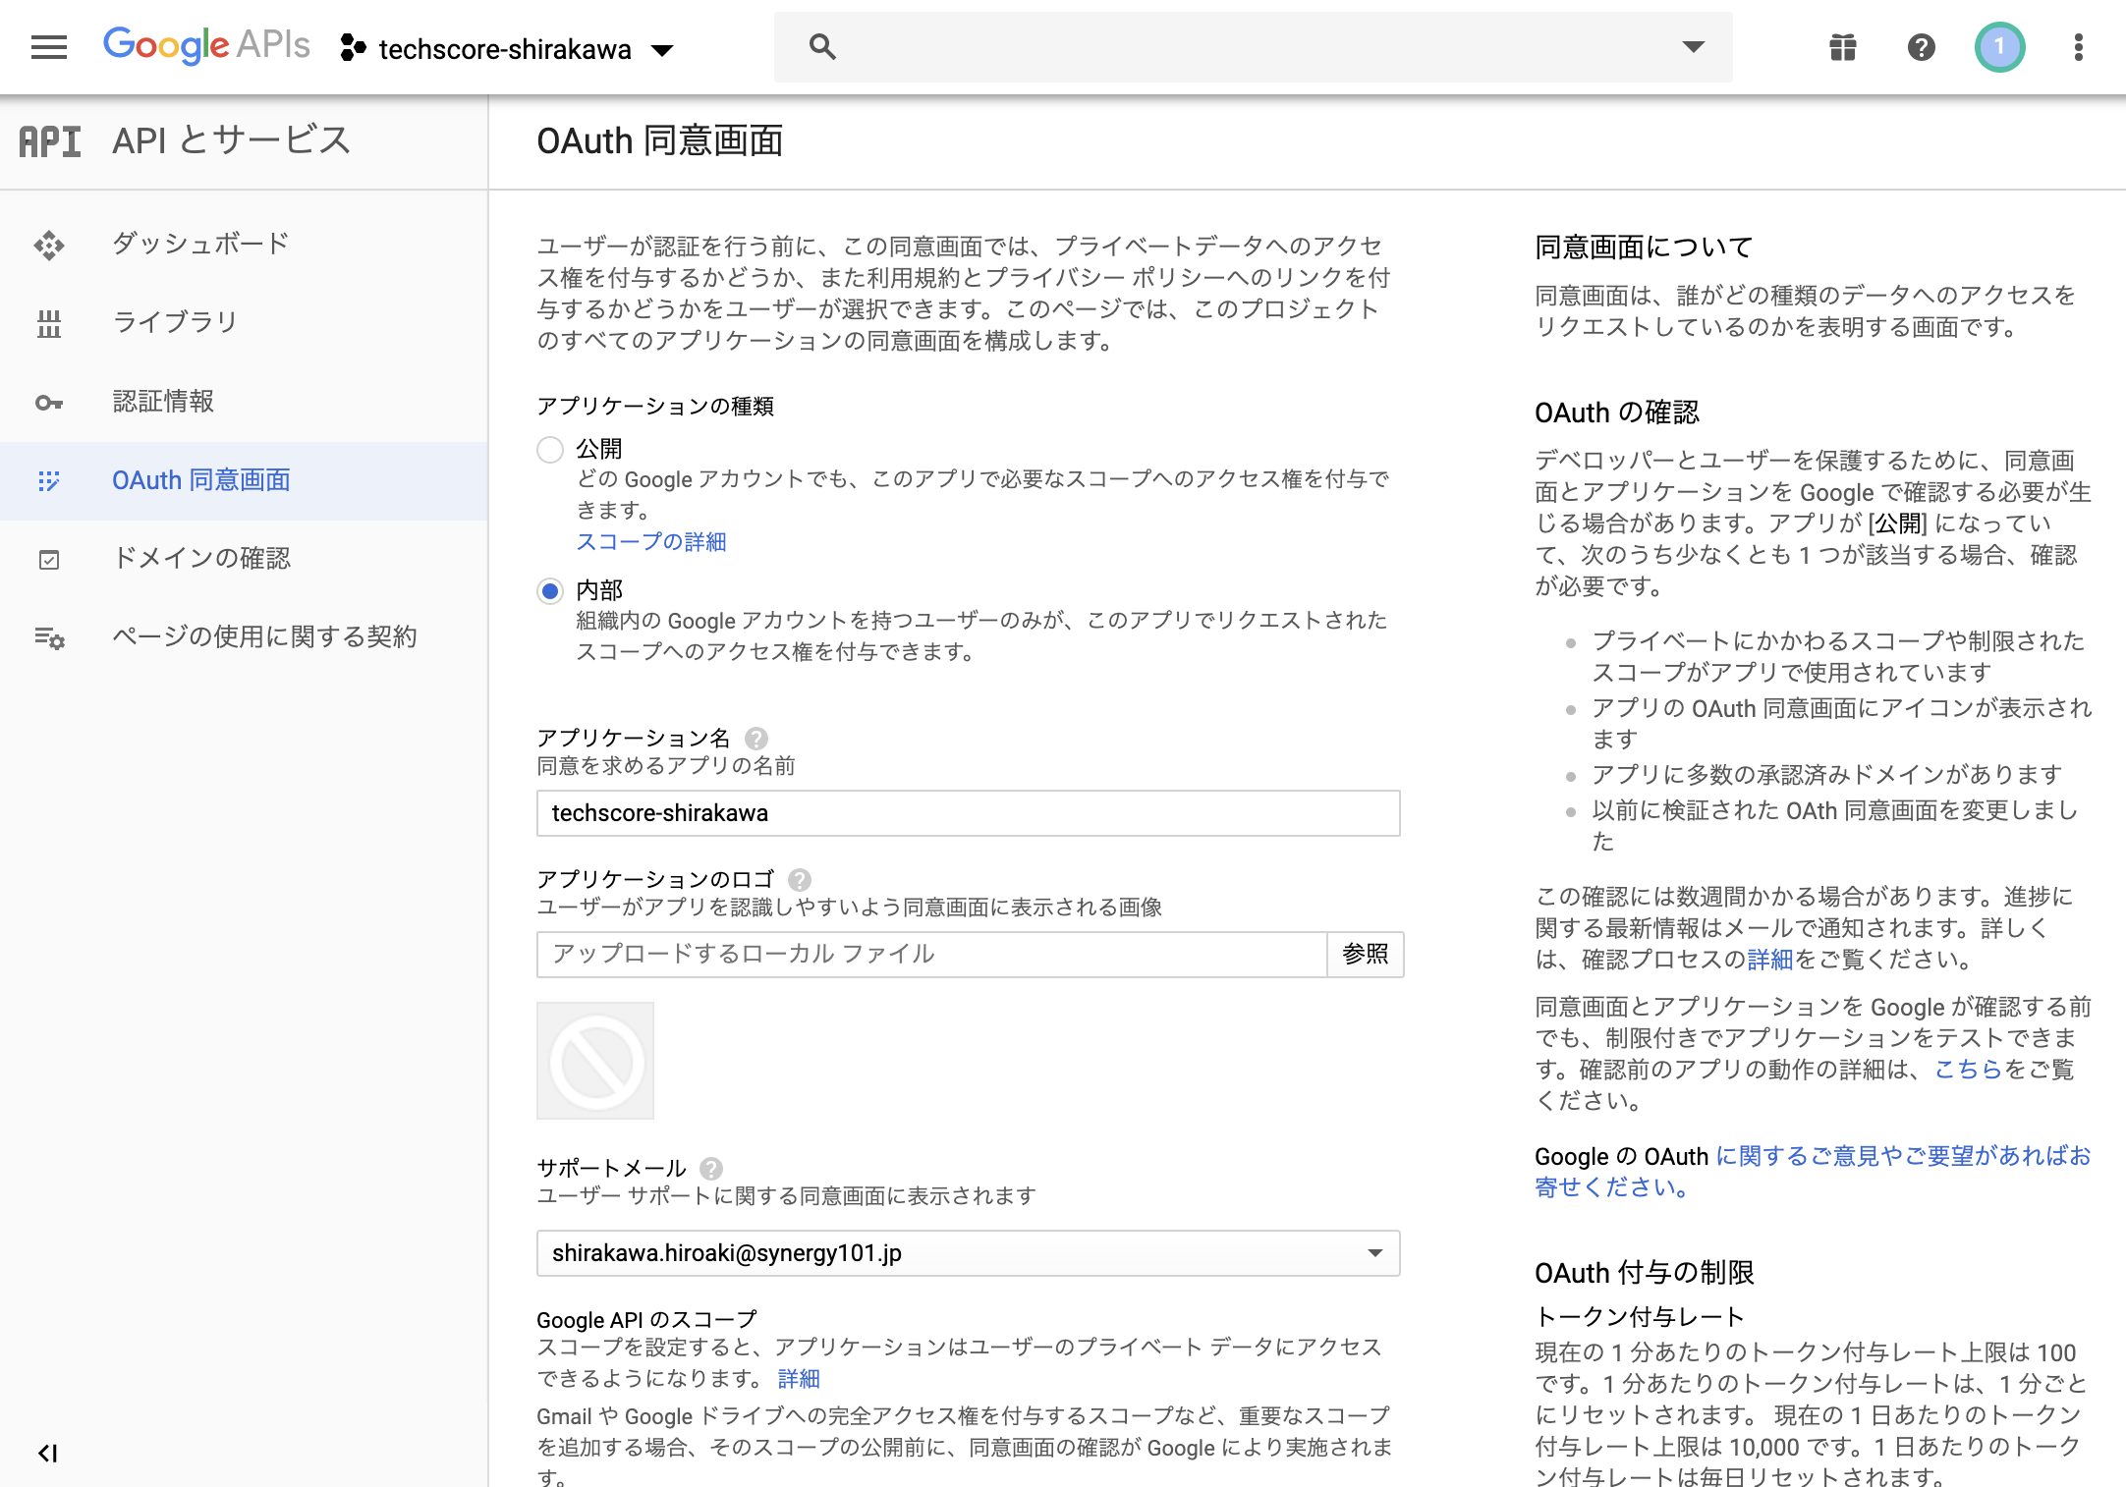Screen dimensions: 2126x1487
Task: Click the application name text field
Action: point(968,813)
